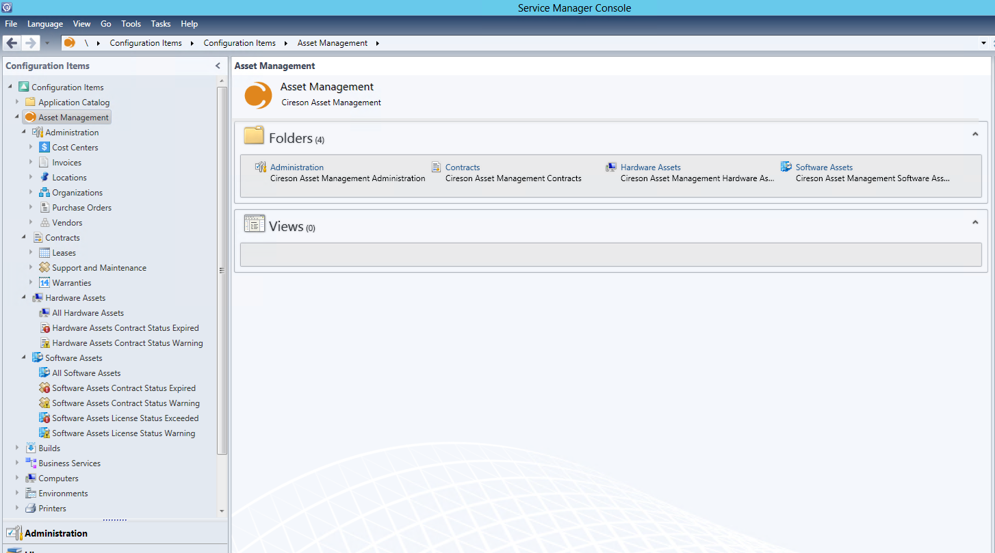Switch to the Administration workspace
The image size is (995, 553).
[114, 533]
